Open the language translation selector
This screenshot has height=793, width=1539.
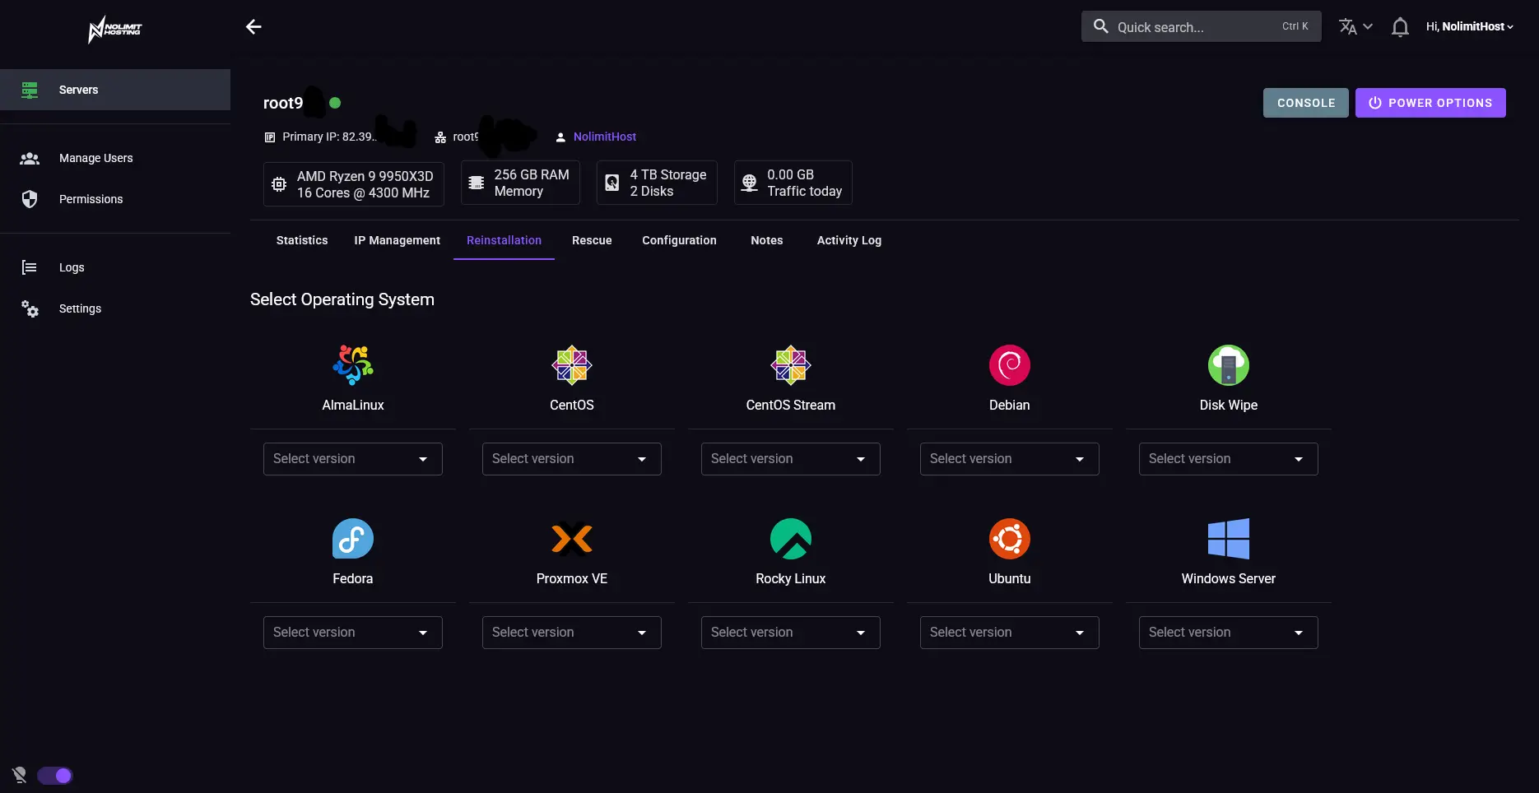[1355, 27]
